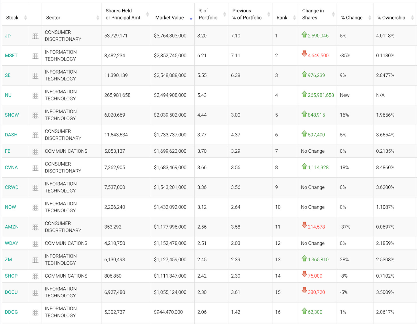Click red down arrow beside 4,649,500
The width and height of the screenshot is (417, 324).
point(304,54)
